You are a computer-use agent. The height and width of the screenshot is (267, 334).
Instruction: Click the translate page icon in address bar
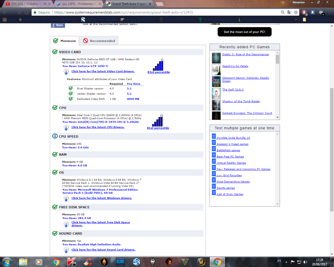tap(289, 12)
